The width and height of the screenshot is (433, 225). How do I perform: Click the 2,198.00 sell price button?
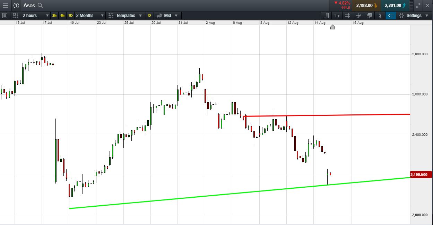tap(367, 5)
